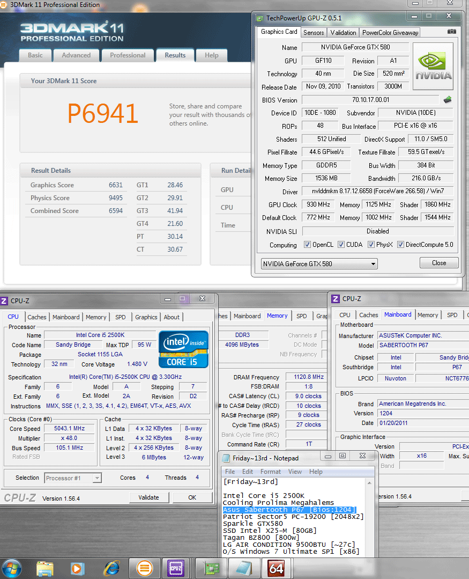Open Internet Explorer from the taskbar
Screen dimensions: 469x579
pos(111,569)
